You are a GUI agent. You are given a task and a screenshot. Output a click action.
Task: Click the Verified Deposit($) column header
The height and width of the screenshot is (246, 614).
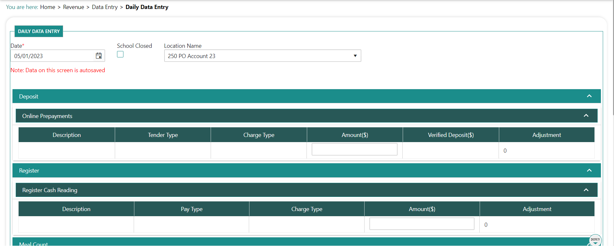(x=450, y=135)
